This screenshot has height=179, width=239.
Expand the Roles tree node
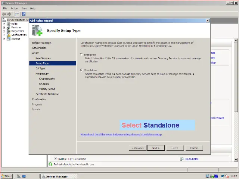pyautogui.click(x=4, y=23)
